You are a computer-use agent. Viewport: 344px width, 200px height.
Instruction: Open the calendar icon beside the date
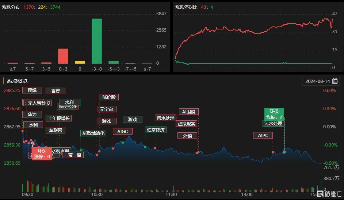coord(335,81)
